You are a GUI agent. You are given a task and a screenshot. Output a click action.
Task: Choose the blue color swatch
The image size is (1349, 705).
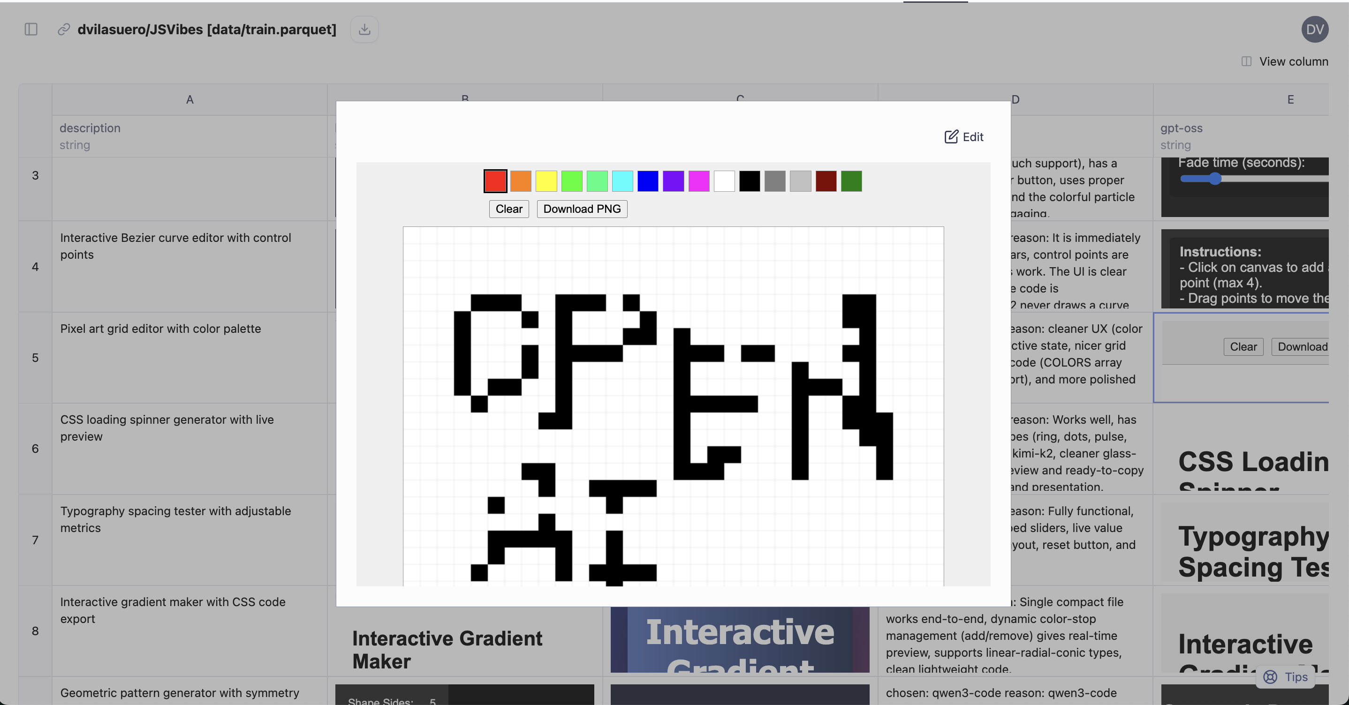pos(648,181)
